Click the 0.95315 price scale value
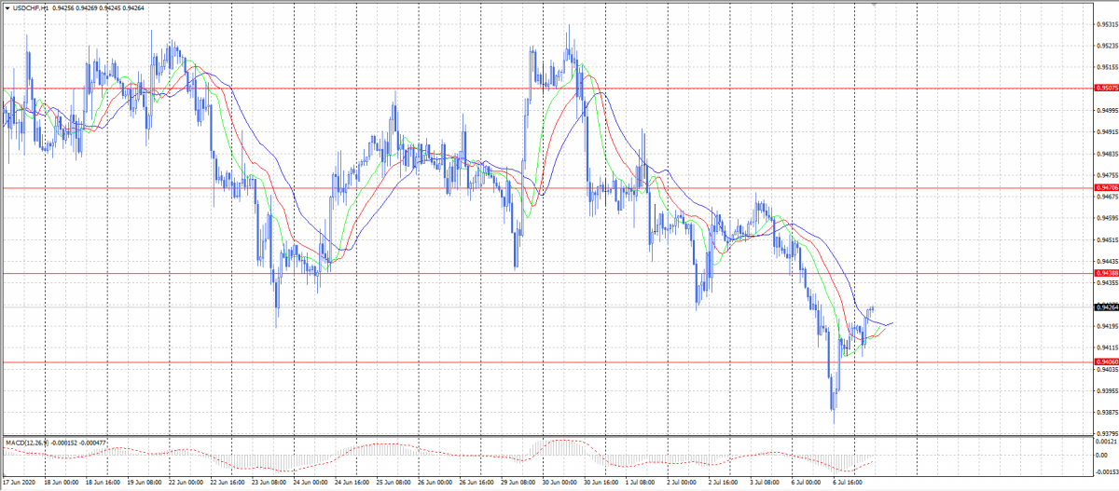The width and height of the screenshot is (1119, 491). (x=1107, y=24)
